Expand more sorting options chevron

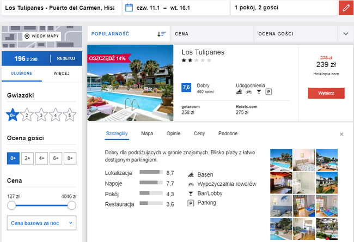tap(345, 34)
